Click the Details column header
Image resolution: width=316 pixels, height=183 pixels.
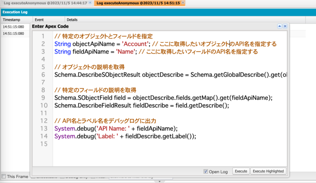point(72,19)
